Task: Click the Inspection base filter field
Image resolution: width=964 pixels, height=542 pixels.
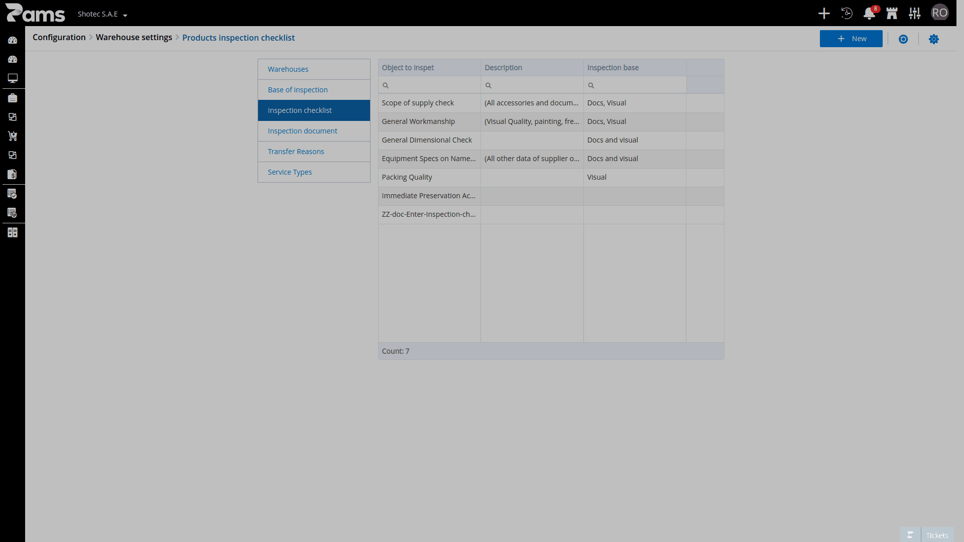Action: point(635,85)
